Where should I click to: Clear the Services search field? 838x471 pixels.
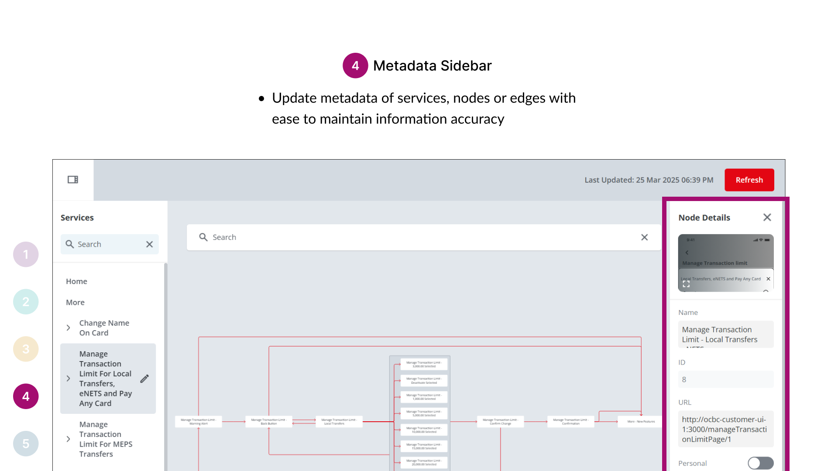pos(149,244)
